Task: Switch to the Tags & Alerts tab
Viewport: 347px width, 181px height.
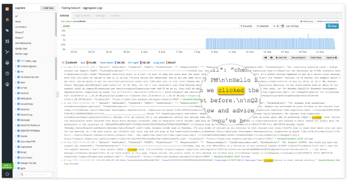Action: click(82, 16)
